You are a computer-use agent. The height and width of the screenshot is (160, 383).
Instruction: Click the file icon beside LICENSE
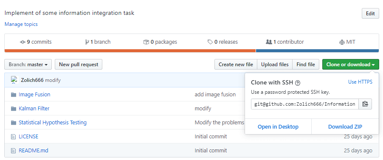[14, 137]
